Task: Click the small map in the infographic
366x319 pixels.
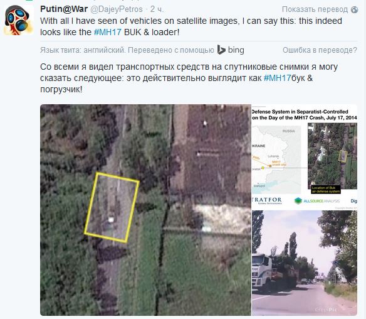Action: coord(276,159)
